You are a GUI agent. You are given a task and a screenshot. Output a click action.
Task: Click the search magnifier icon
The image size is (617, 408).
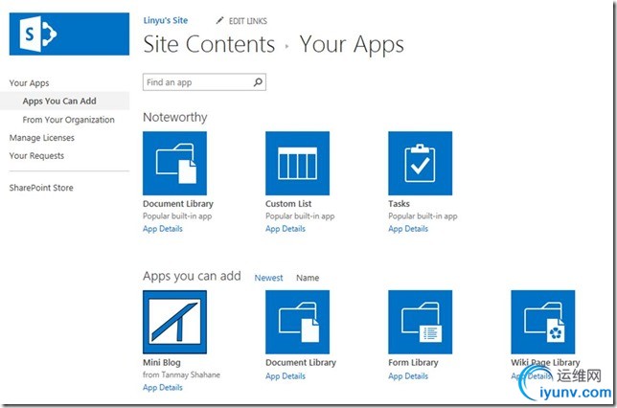pyautogui.click(x=258, y=82)
